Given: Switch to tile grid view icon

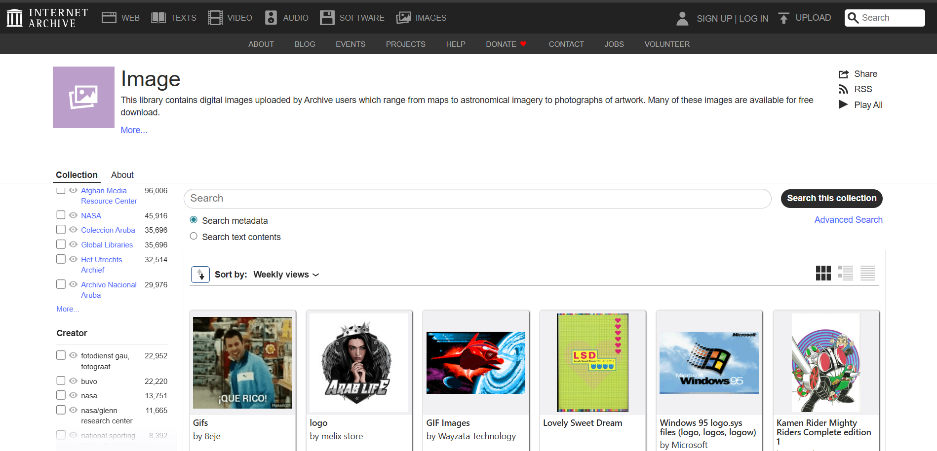Looking at the screenshot, I should tap(823, 273).
